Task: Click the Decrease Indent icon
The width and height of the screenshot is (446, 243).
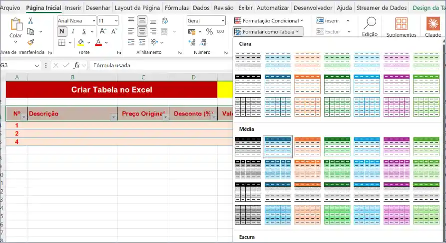Action: [131, 42]
